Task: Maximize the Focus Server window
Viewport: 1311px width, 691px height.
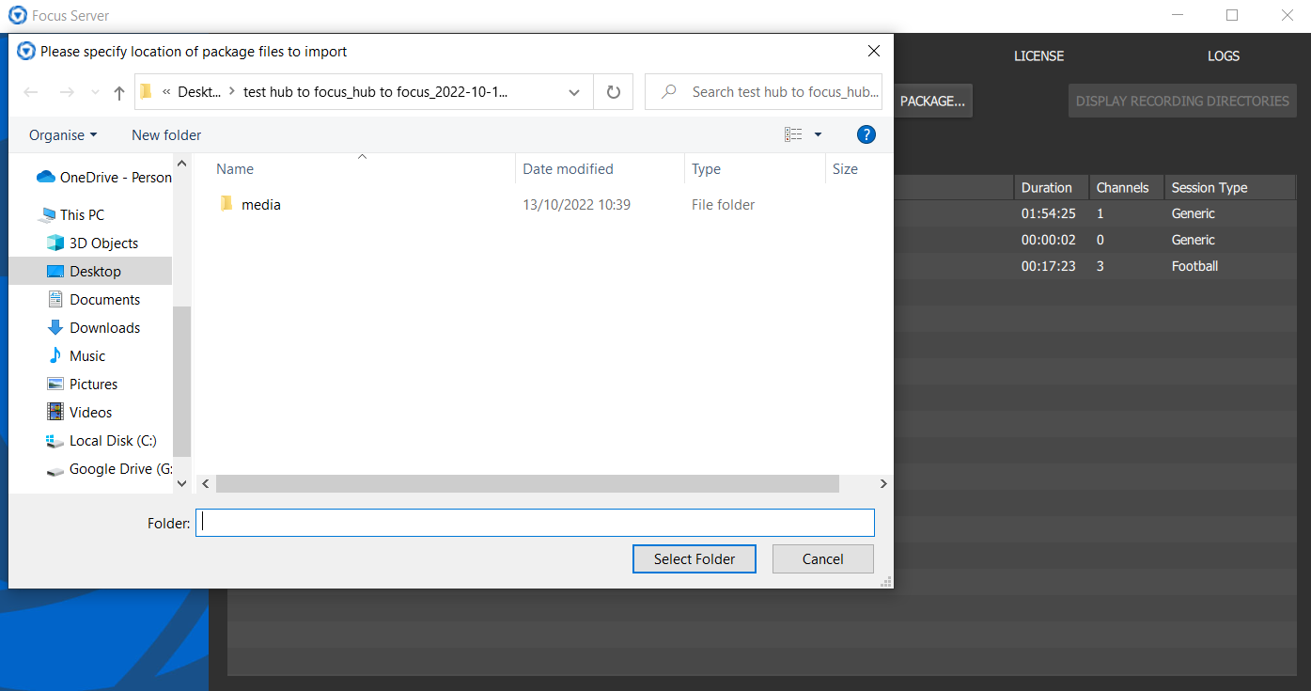Action: click(x=1232, y=15)
